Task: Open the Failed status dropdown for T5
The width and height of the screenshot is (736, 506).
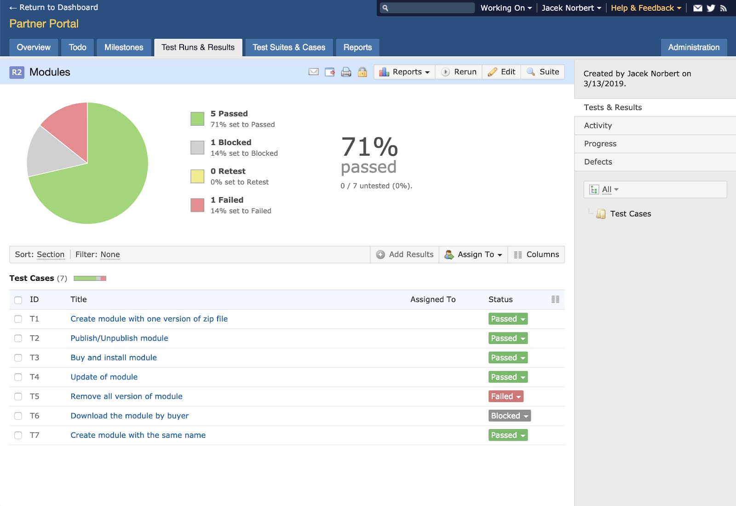Action: click(506, 396)
